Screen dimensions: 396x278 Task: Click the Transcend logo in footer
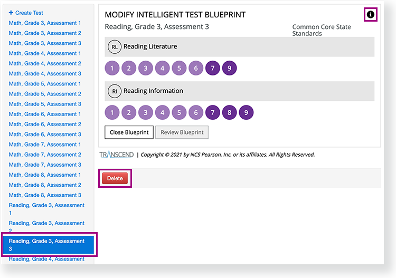[x=117, y=155]
